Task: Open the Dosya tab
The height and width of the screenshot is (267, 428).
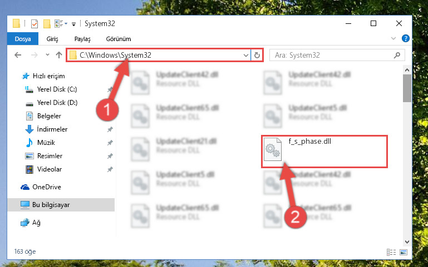Action: click(23, 39)
